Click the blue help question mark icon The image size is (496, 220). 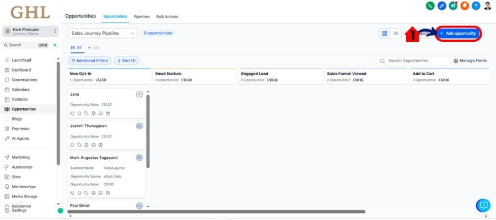(476, 5)
